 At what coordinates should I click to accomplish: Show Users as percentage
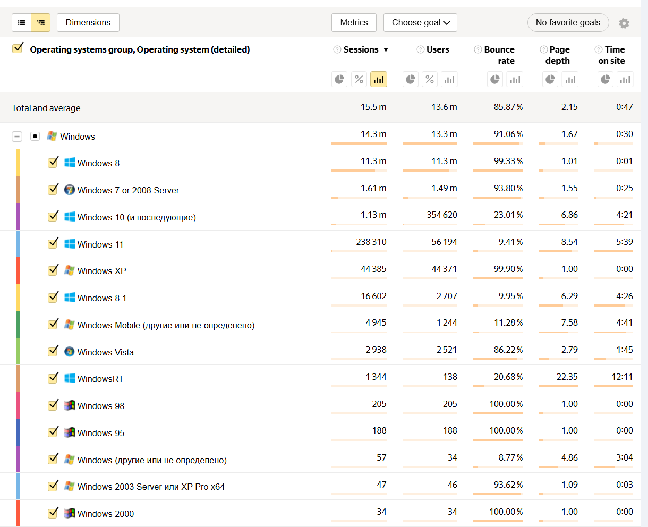pyautogui.click(x=430, y=79)
